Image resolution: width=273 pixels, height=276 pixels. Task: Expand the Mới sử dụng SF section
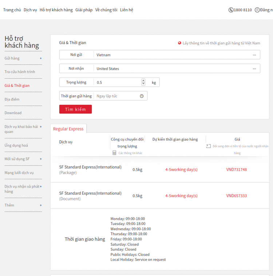pos(41,159)
